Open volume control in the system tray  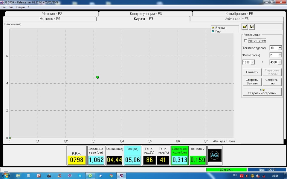click(x=258, y=176)
